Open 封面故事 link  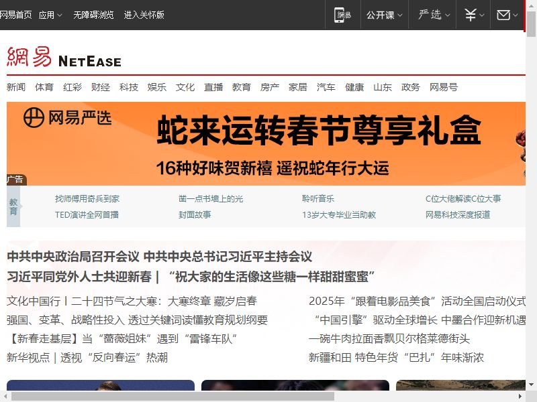(195, 214)
